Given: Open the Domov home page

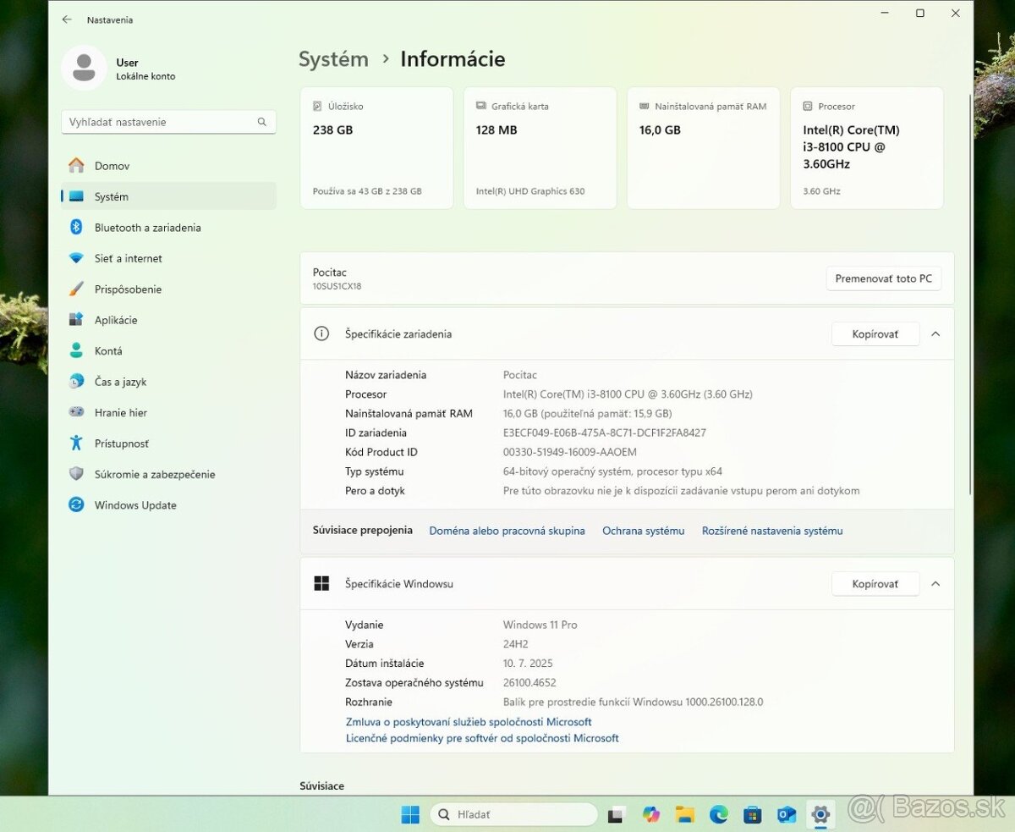Looking at the screenshot, I should pyautogui.click(x=168, y=166).
